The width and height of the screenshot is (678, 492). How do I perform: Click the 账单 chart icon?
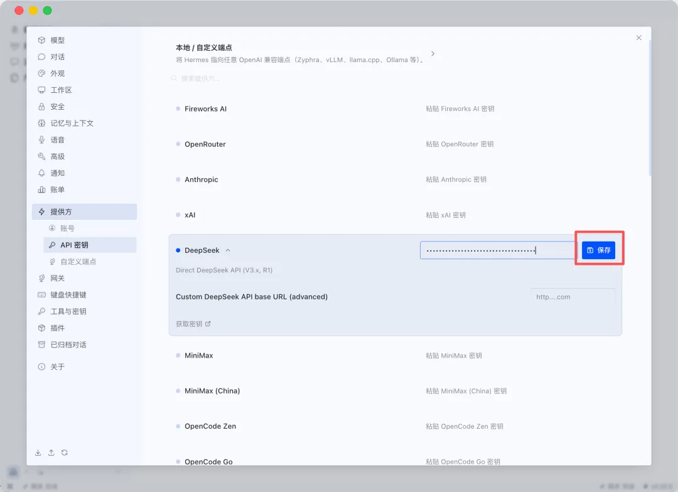tap(41, 190)
